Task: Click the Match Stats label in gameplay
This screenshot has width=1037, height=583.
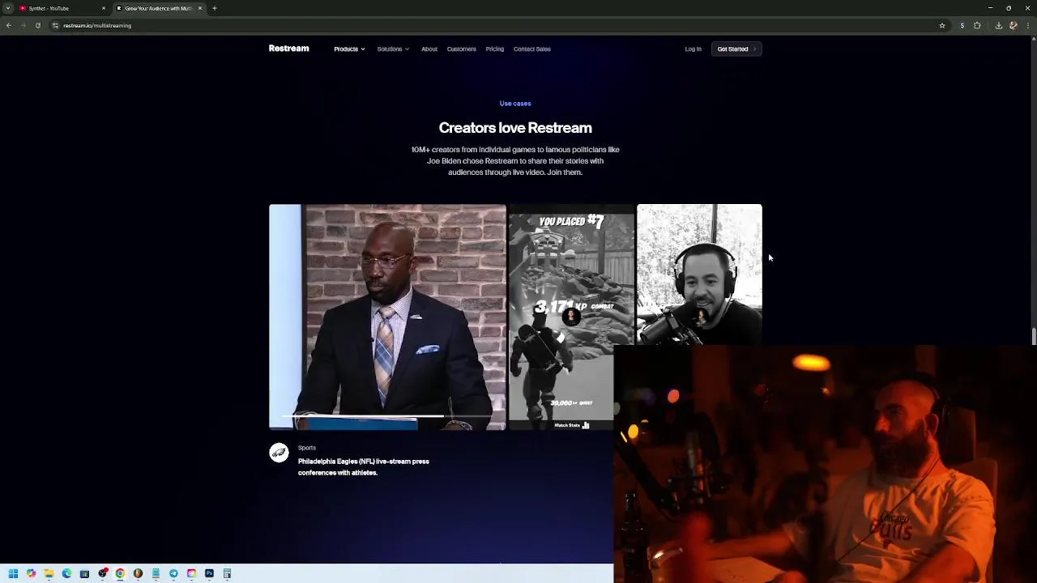Action: coord(572,425)
